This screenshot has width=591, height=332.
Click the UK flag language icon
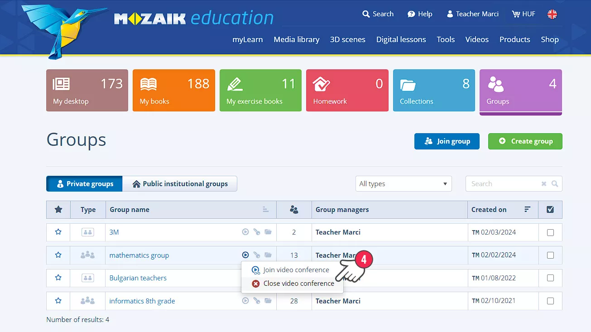pyautogui.click(x=552, y=14)
